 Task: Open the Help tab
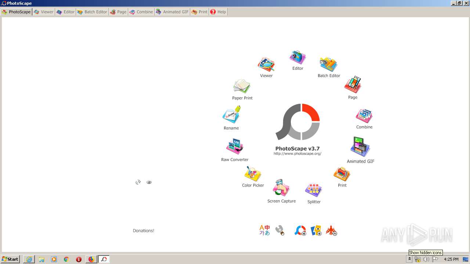[x=218, y=12]
